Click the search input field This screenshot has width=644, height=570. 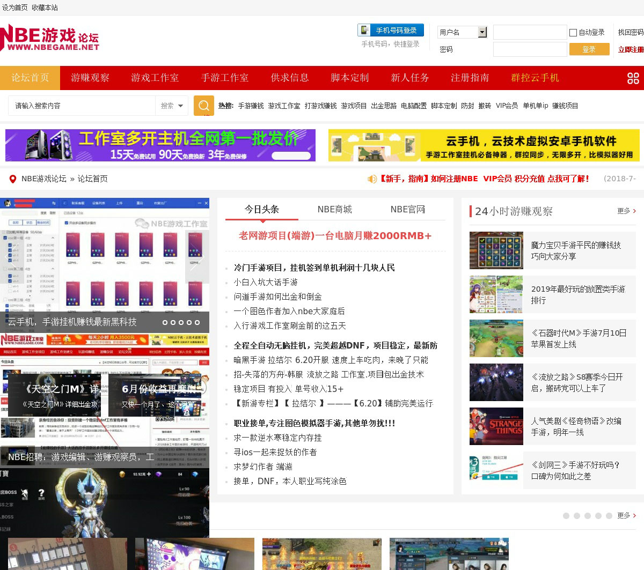82,106
